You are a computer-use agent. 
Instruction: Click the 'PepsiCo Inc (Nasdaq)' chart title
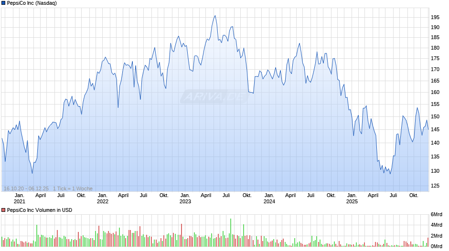pyautogui.click(x=32, y=3)
